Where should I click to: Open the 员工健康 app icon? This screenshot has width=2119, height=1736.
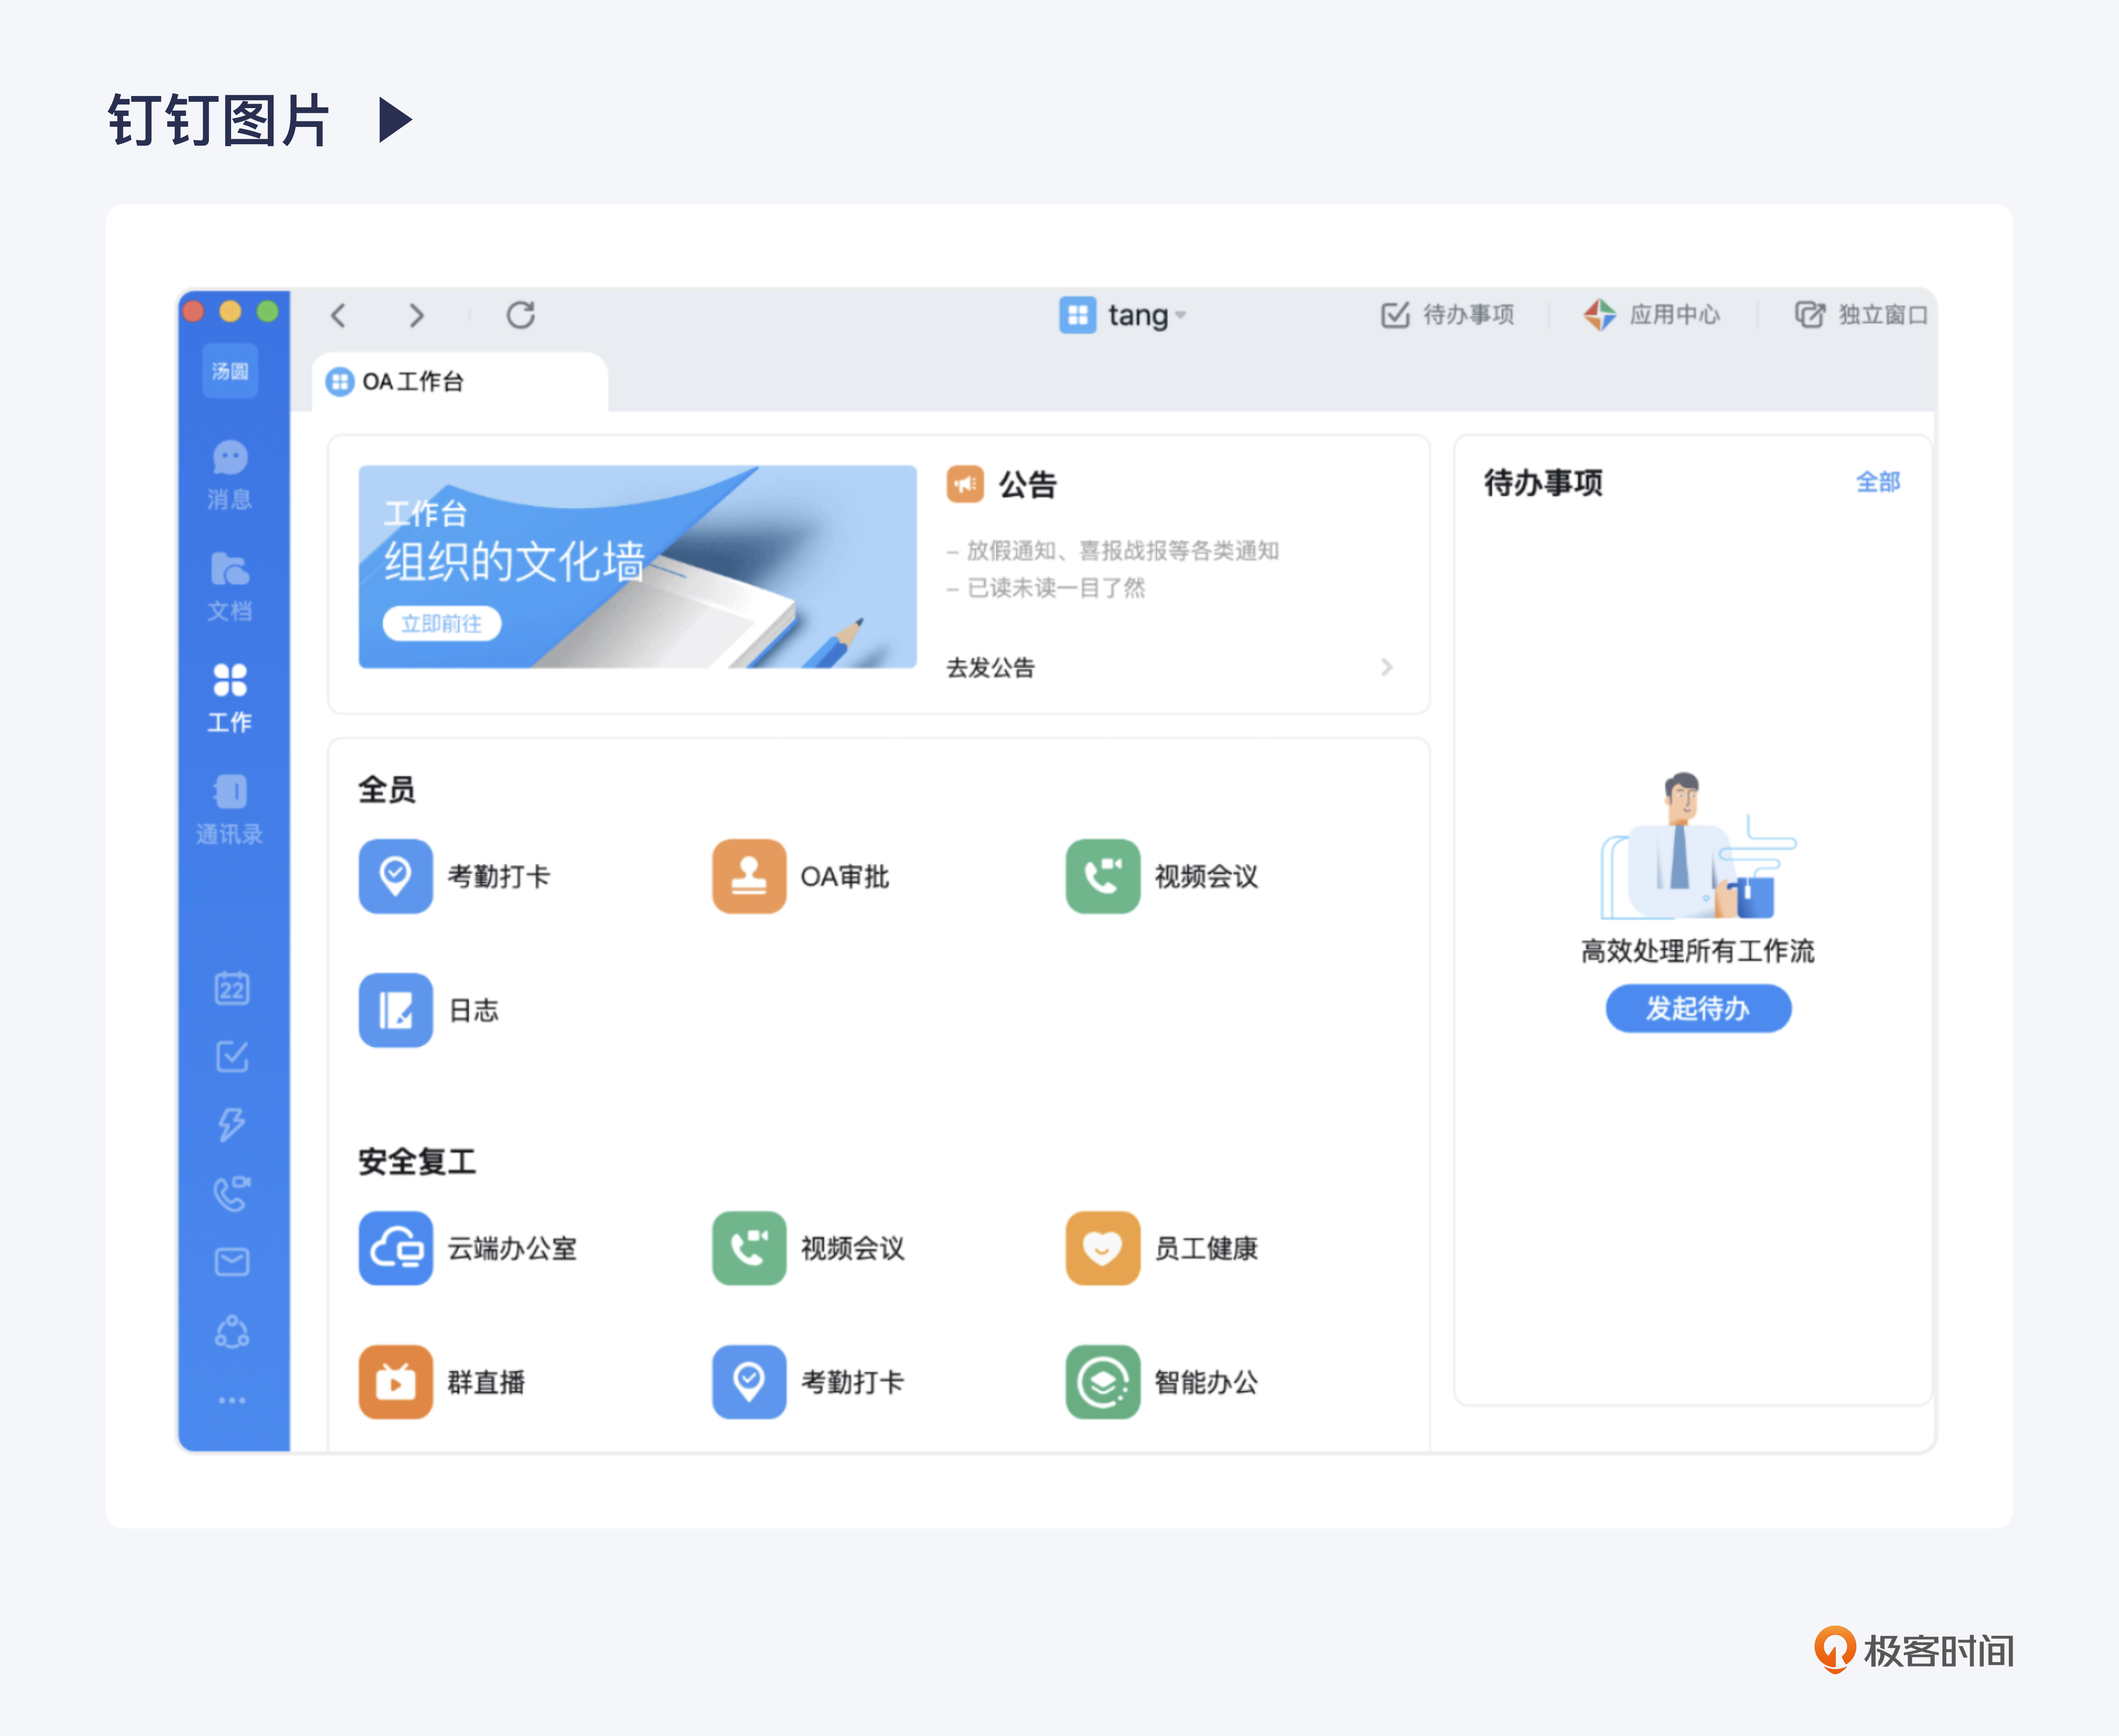(1103, 1248)
